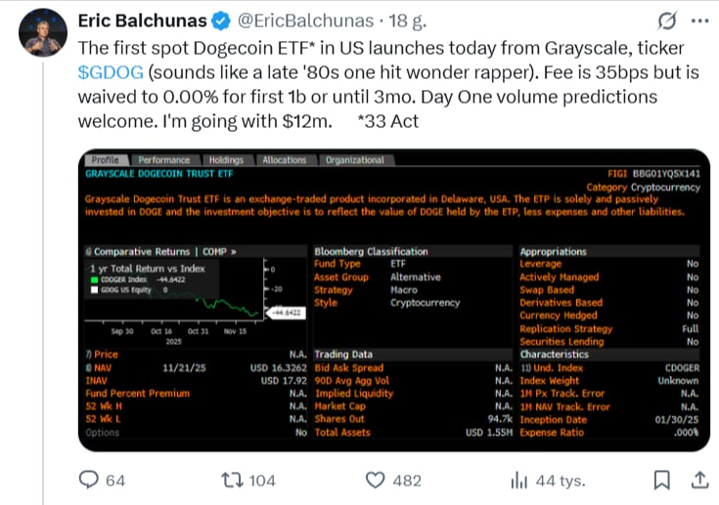Repost this tweet with retweet icon

(x=231, y=480)
